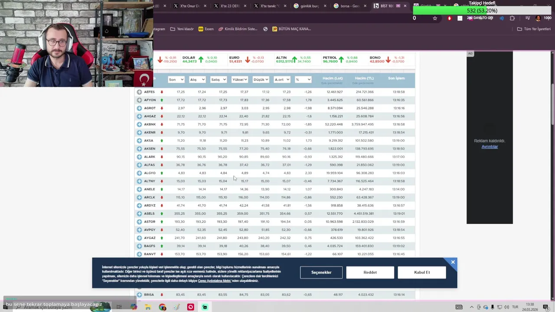Screen dimensions: 555x312
Task: Expand the AKBNK row plus icon
Action: [x=139, y=124]
